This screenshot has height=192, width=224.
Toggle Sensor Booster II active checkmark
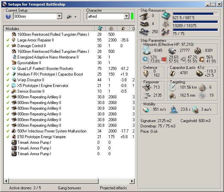[x=8, y=91]
